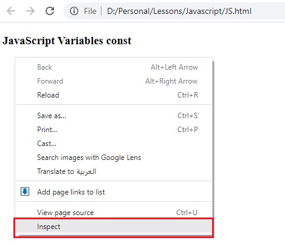Click the browser back arrow icon
Viewport: 285px width, 246px height.
coord(11,11)
